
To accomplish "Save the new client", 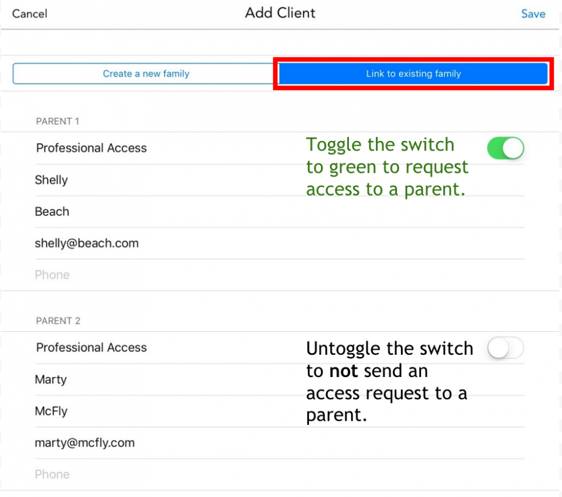I will pos(533,13).
